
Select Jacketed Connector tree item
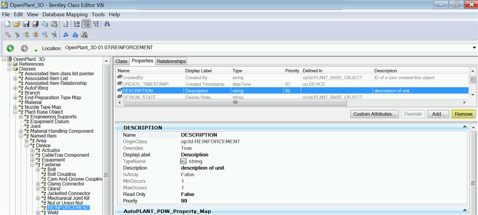pyautogui.click(x=69, y=193)
